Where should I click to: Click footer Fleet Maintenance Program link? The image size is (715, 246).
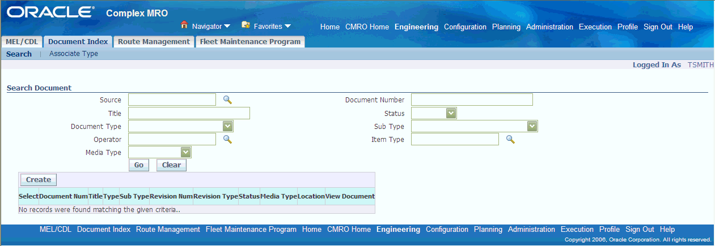click(x=251, y=230)
